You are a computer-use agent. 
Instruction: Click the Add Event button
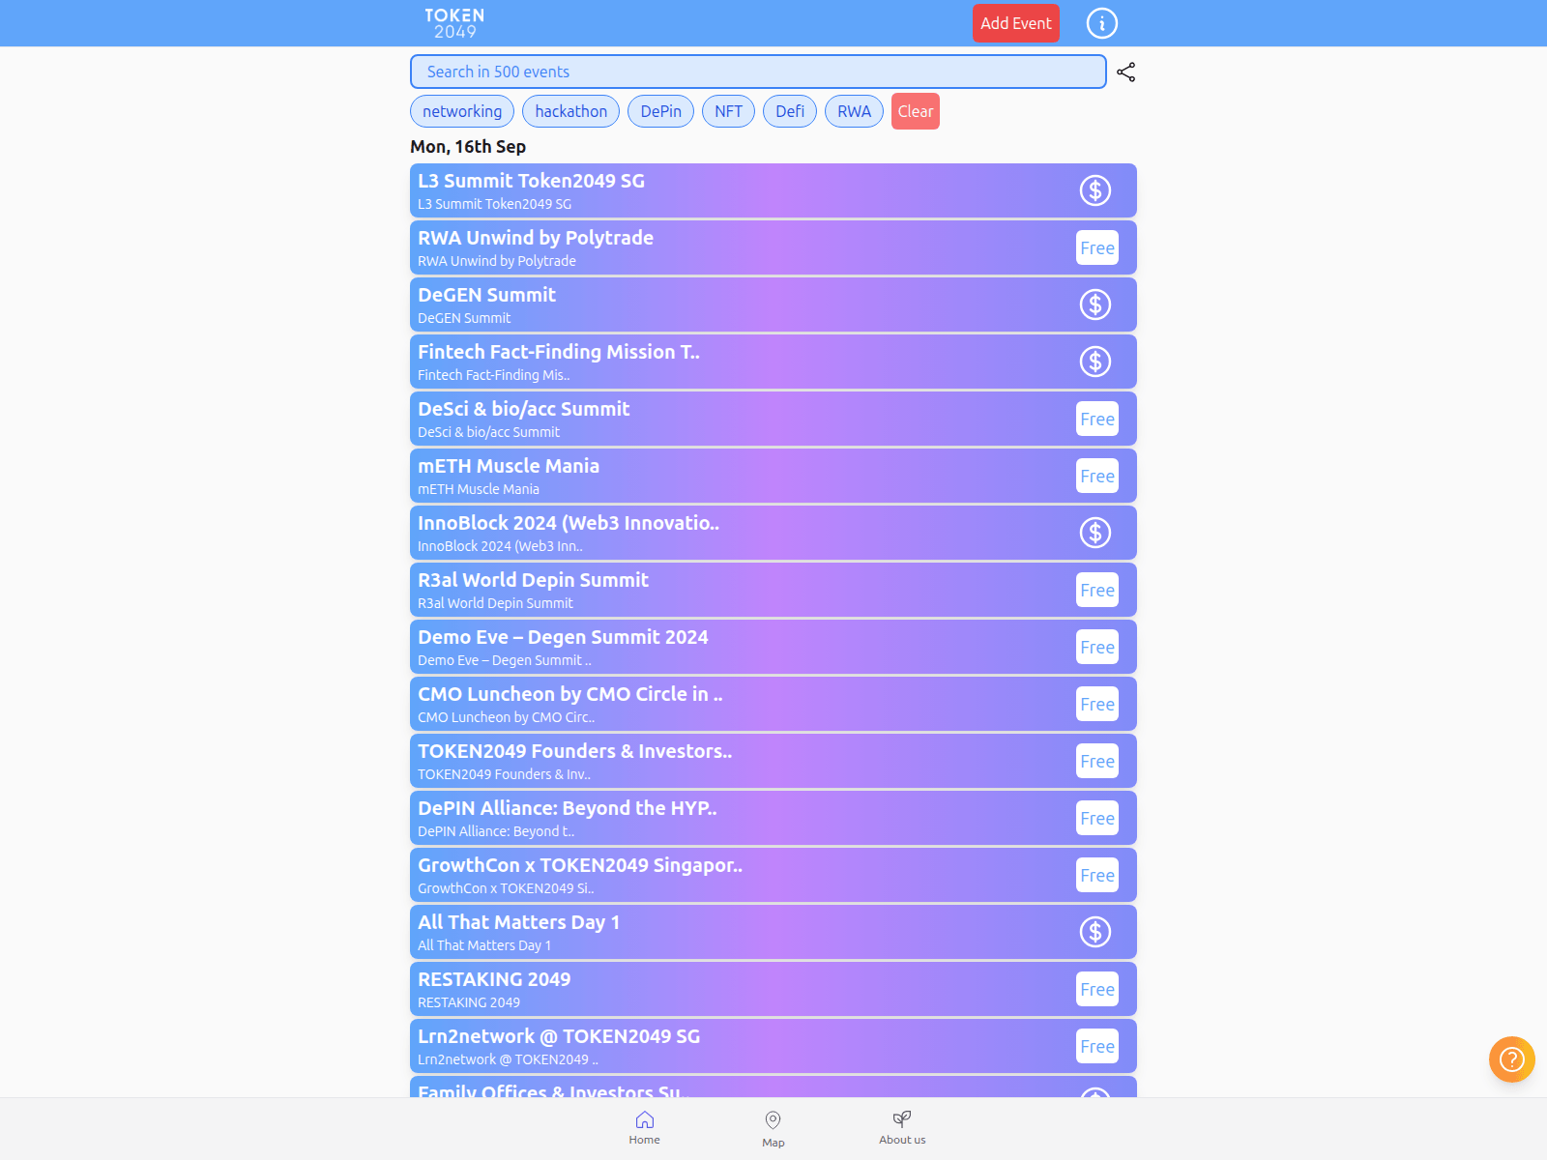(x=1016, y=23)
